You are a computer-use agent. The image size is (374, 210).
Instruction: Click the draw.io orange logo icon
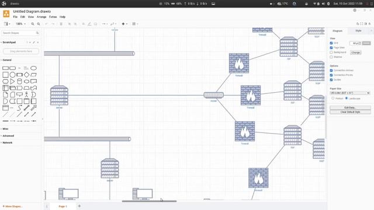point(6,14)
